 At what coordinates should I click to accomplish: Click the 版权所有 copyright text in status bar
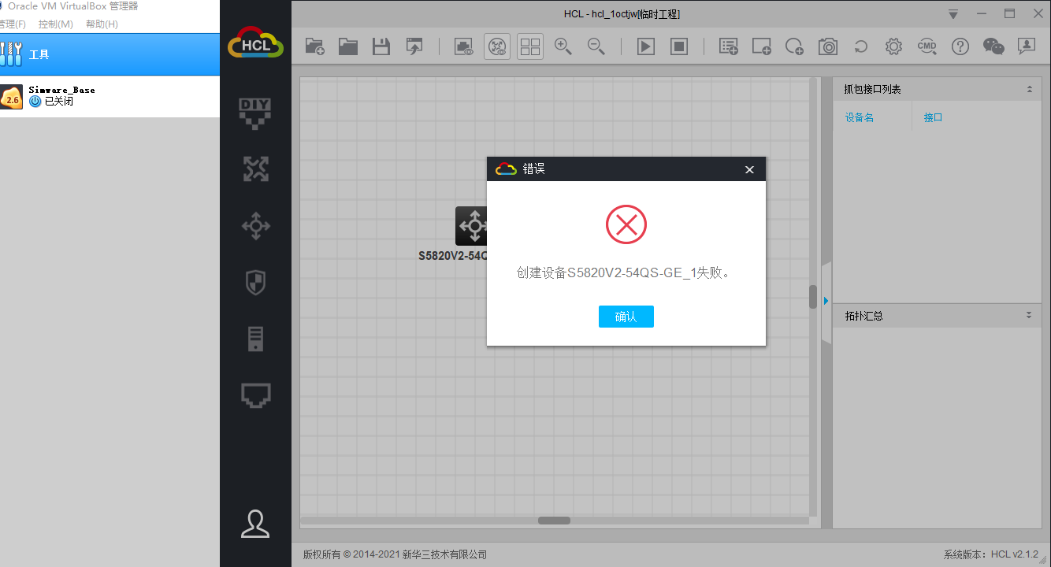pos(396,554)
